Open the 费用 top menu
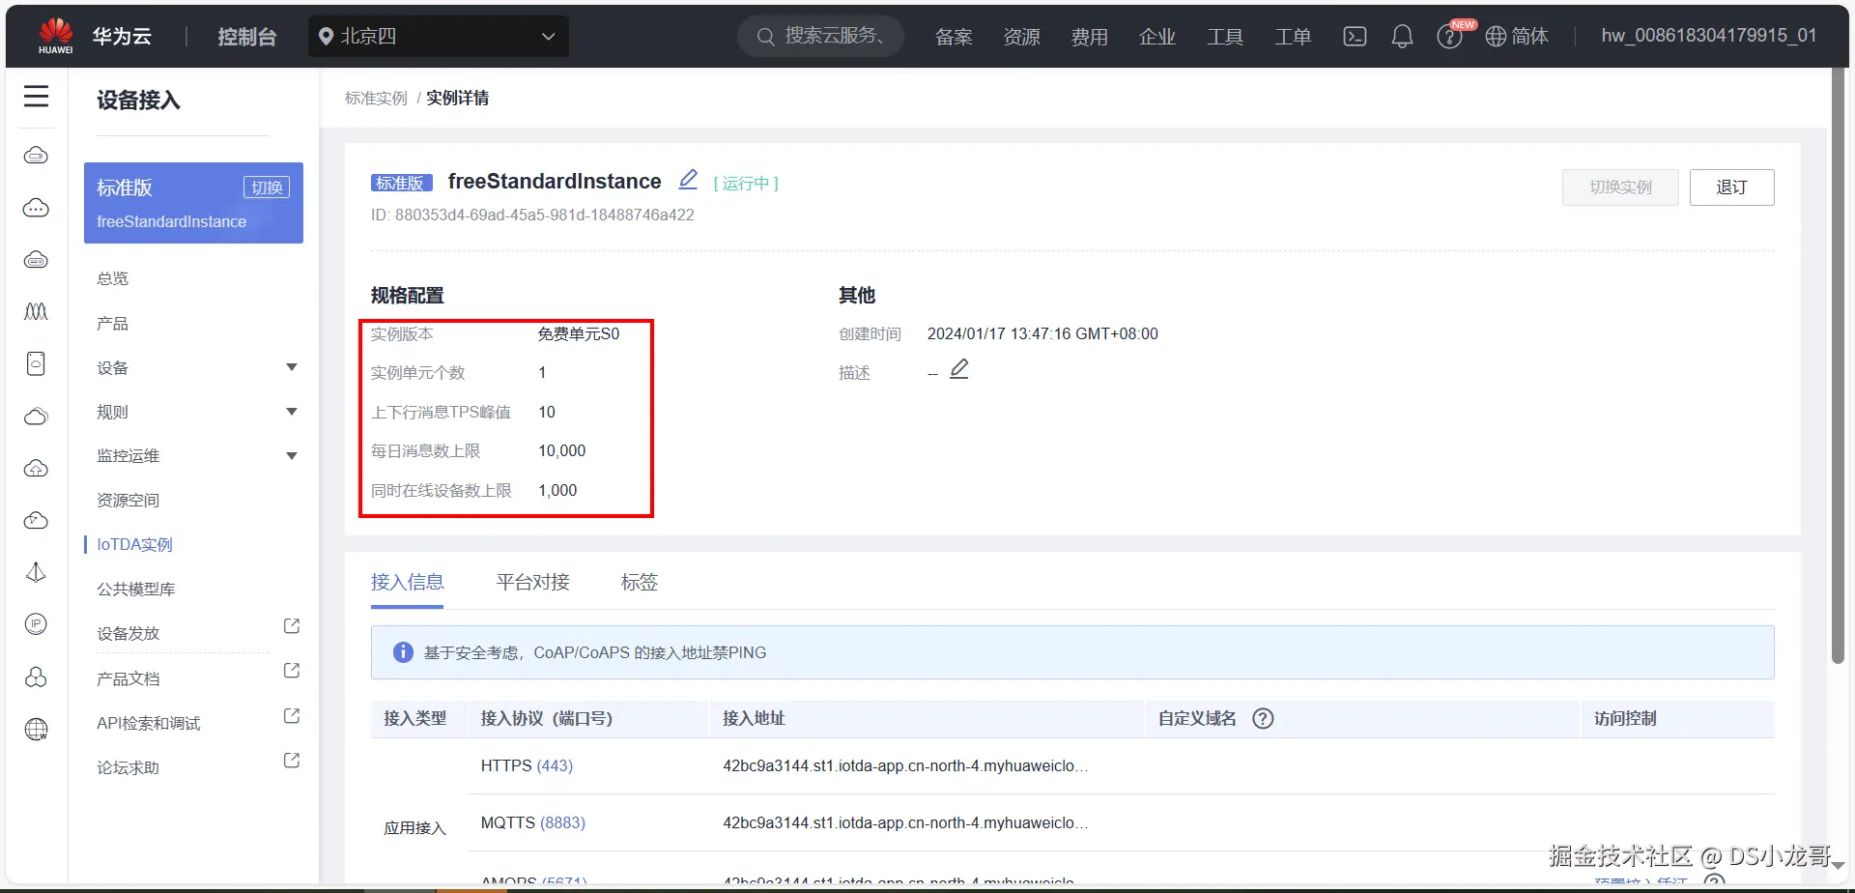The height and width of the screenshot is (893, 1855). (1089, 37)
